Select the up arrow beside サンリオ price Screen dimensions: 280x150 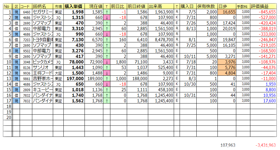click(107, 67)
